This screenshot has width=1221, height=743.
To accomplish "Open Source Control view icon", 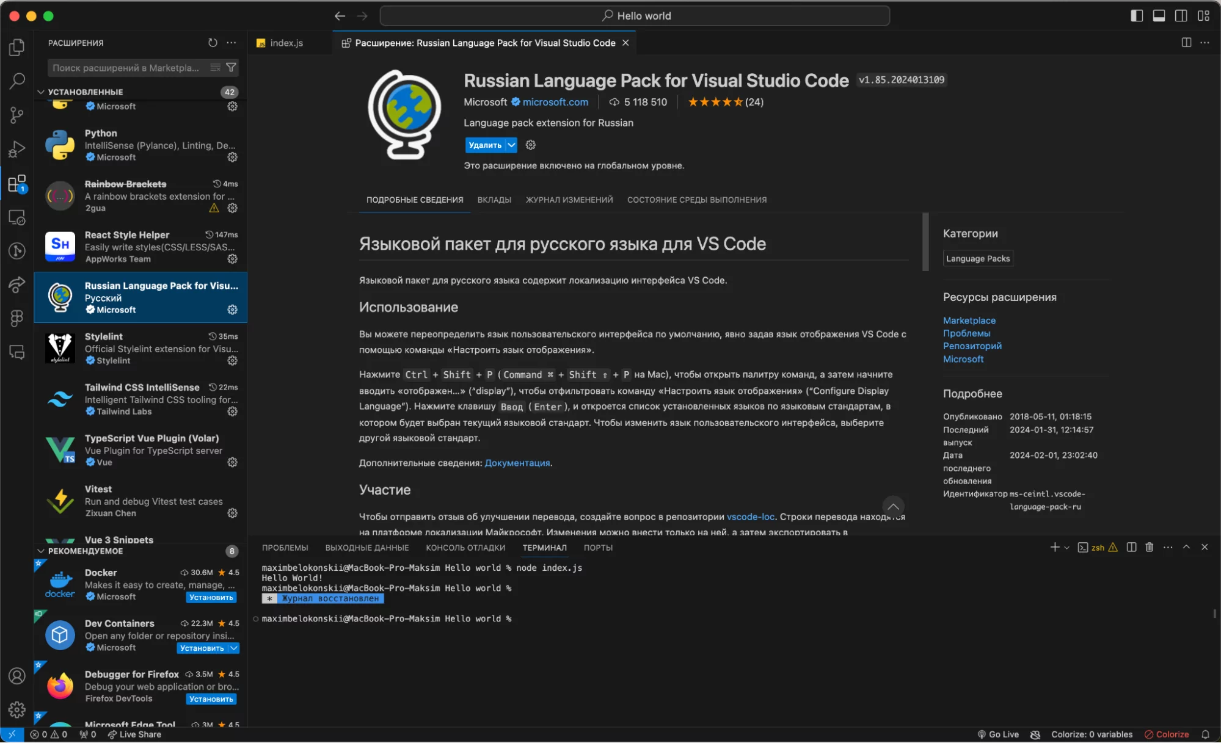I will tap(17, 115).
